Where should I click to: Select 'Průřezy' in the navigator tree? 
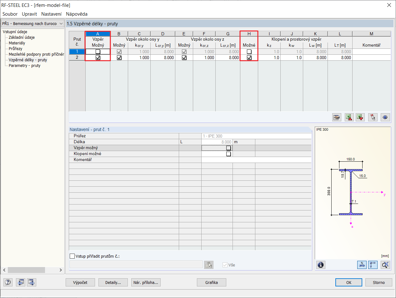pos(15,48)
